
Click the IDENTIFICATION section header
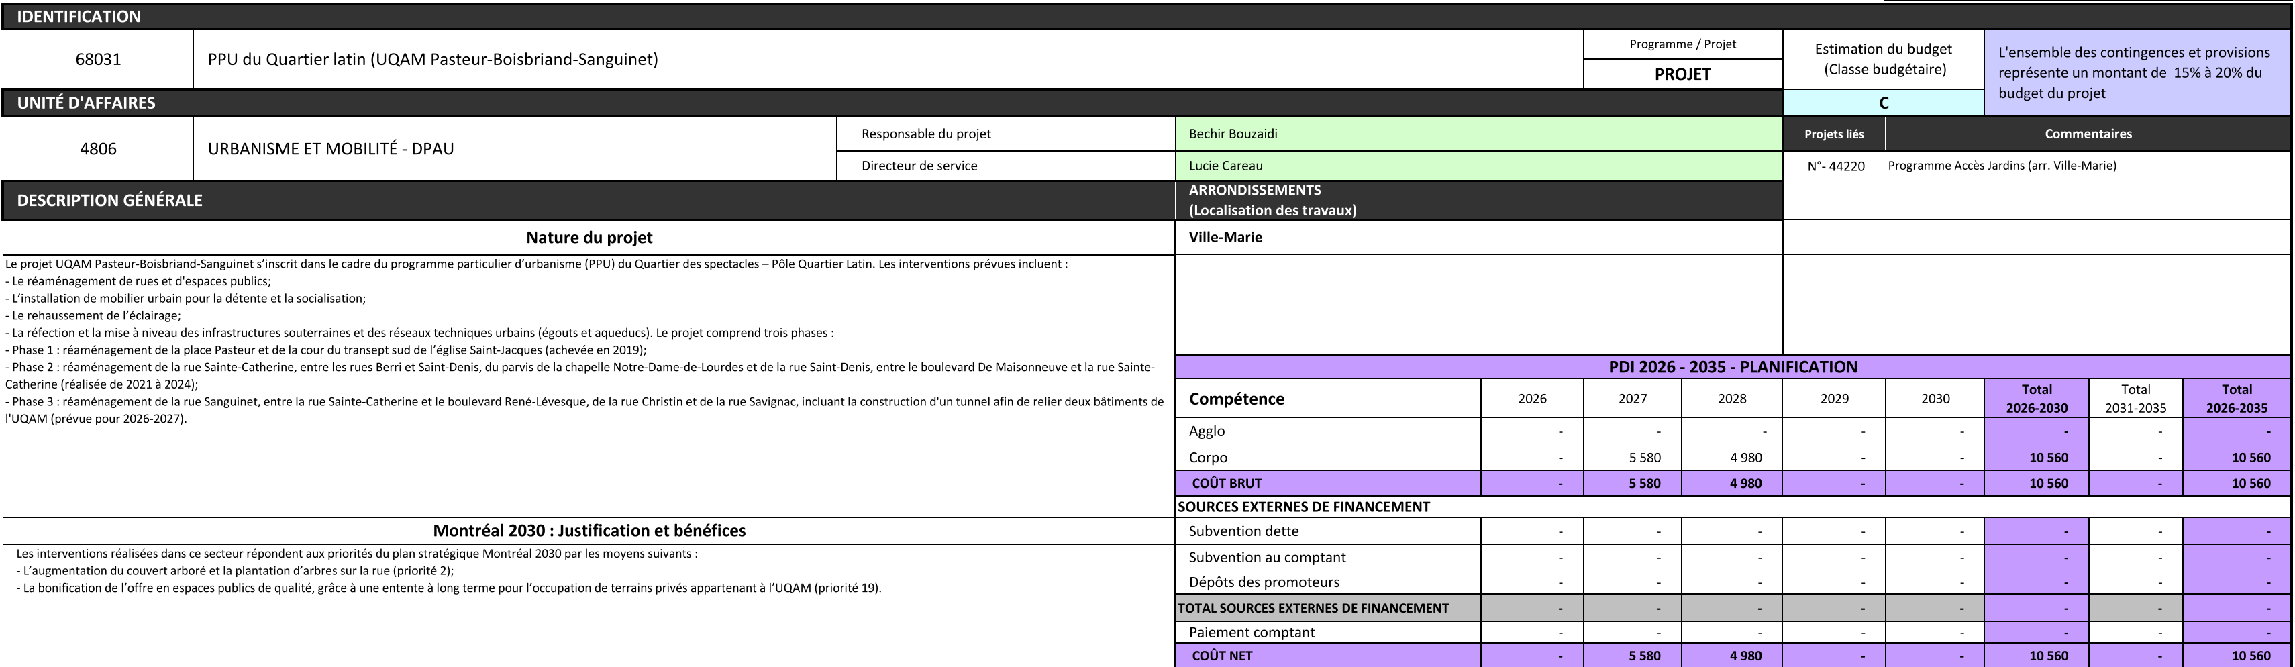click(x=79, y=16)
